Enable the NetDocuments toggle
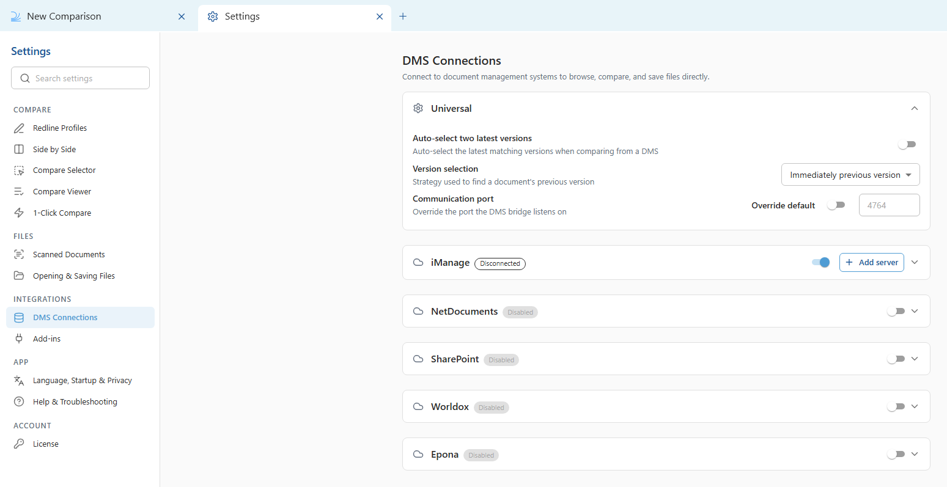947x487 pixels. tap(896, 311)
